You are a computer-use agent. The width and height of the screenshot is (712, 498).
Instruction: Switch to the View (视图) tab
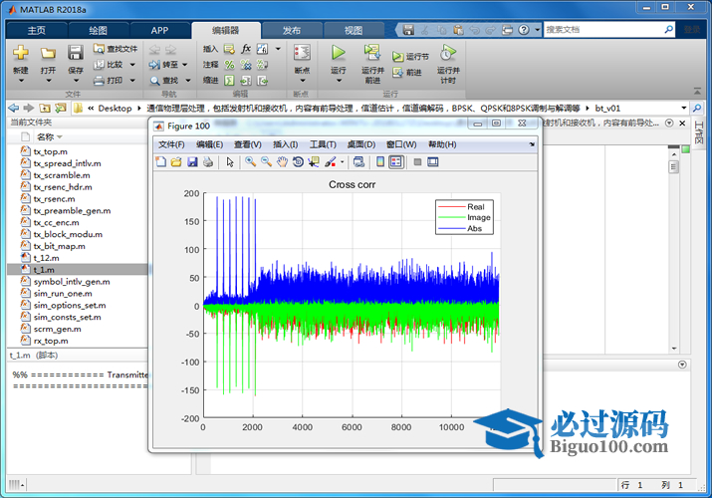click(x=354, y=31)
